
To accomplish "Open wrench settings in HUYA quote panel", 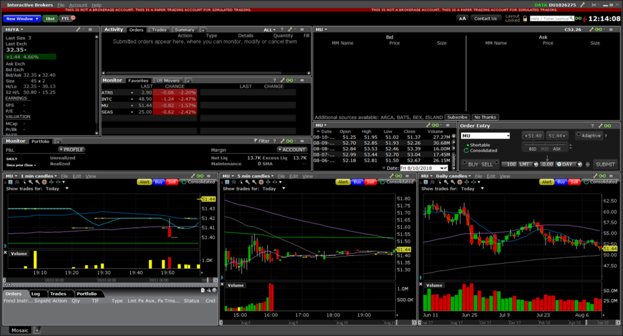I will [x=78, y=29].
